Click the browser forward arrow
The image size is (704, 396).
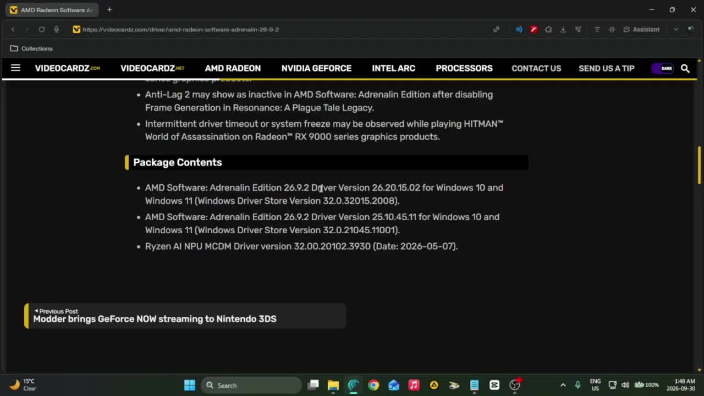[26, 29]
